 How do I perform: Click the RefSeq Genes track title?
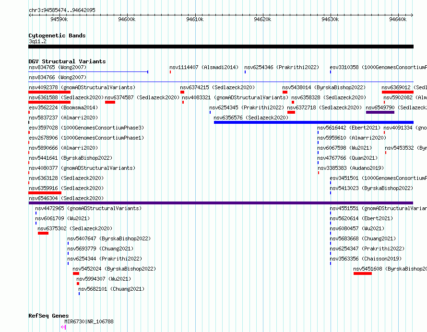tap(48, 316)
